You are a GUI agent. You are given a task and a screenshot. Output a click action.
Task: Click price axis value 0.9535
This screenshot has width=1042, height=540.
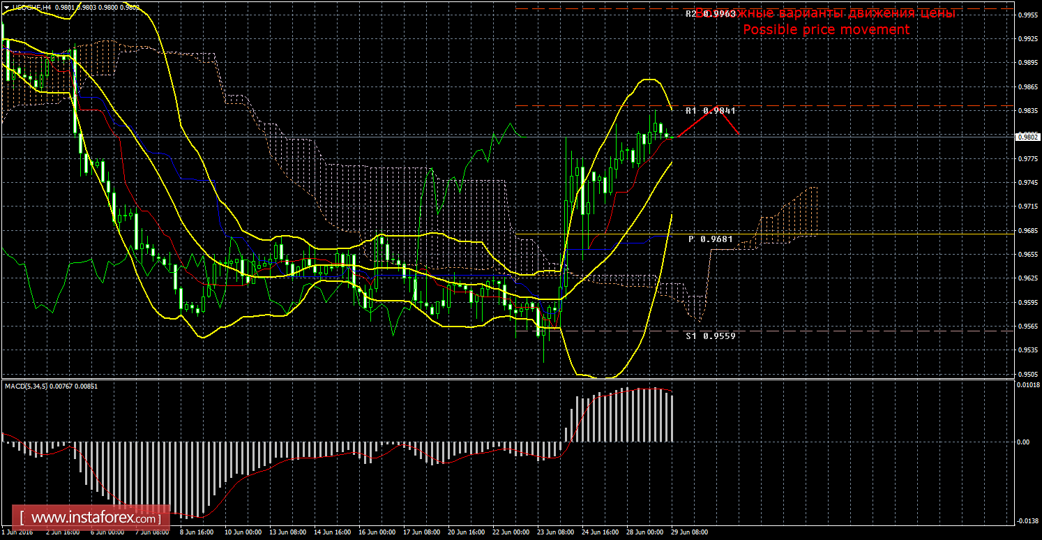(1027, 351)
